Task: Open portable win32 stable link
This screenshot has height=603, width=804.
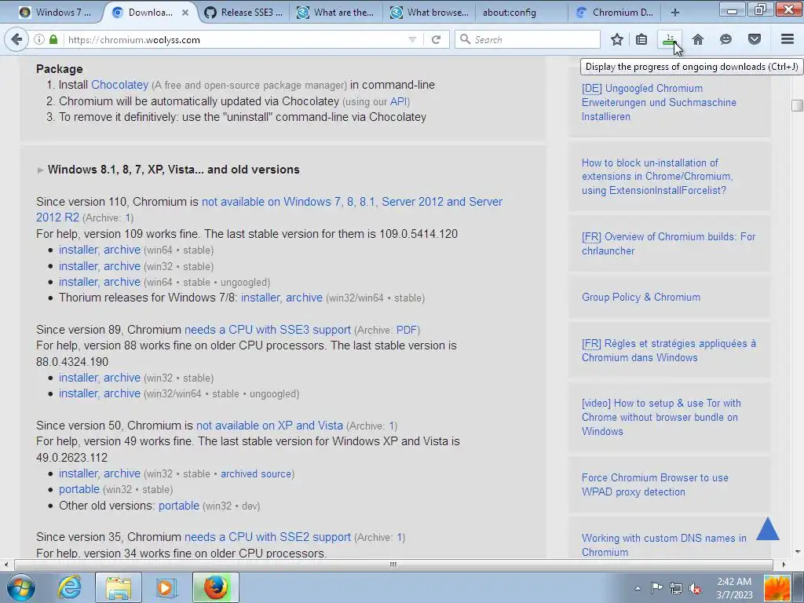Action: (79, 489)
